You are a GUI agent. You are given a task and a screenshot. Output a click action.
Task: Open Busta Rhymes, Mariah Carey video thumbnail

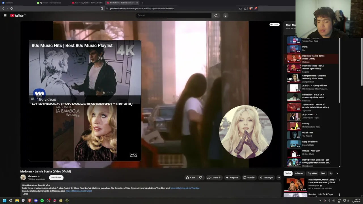click(x=295, y=185)
